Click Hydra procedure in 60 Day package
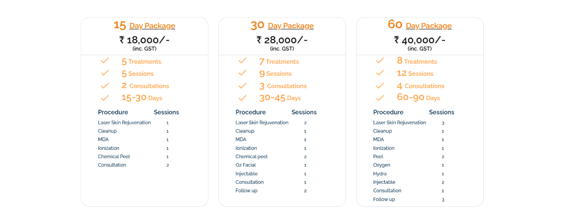Viewport: 564px width, 216px height. tap(380, 174)
